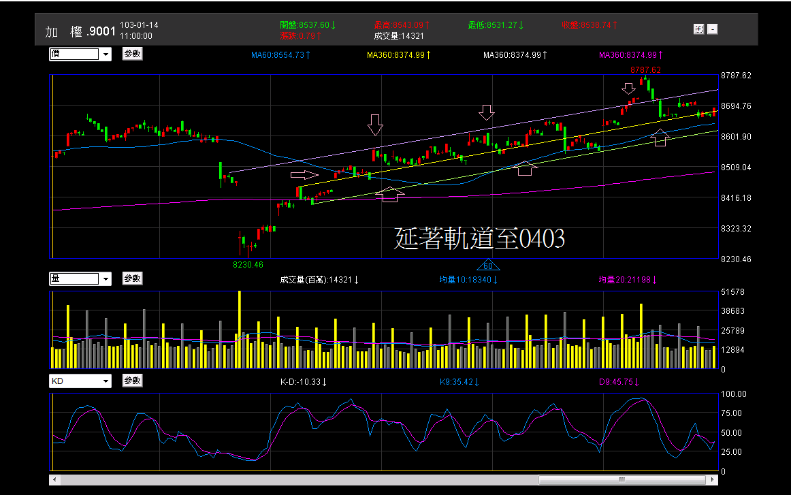Expand the KD indicator dropdown
The width and height of the screenshot is (791, 495).
click(106, 381)
